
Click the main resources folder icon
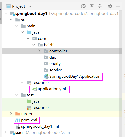point(29,83)
